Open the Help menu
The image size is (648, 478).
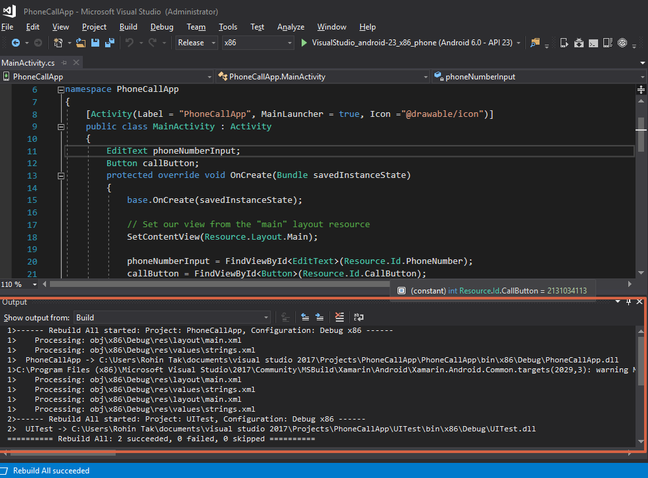tap(367, 27)
